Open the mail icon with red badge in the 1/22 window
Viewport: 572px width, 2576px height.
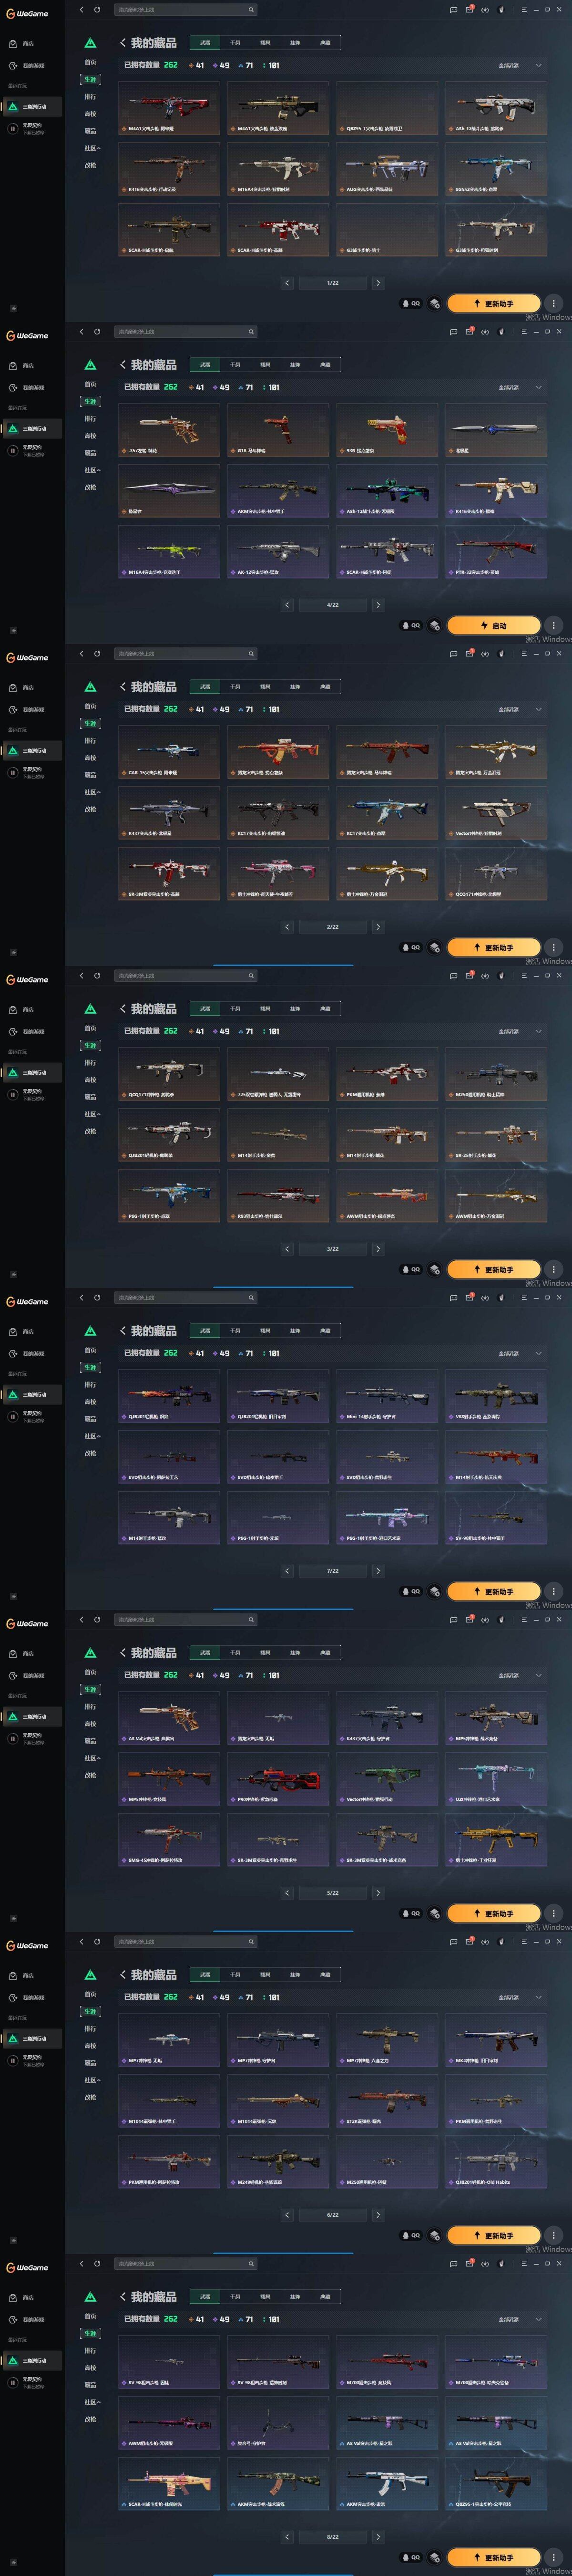coord(469,9)
